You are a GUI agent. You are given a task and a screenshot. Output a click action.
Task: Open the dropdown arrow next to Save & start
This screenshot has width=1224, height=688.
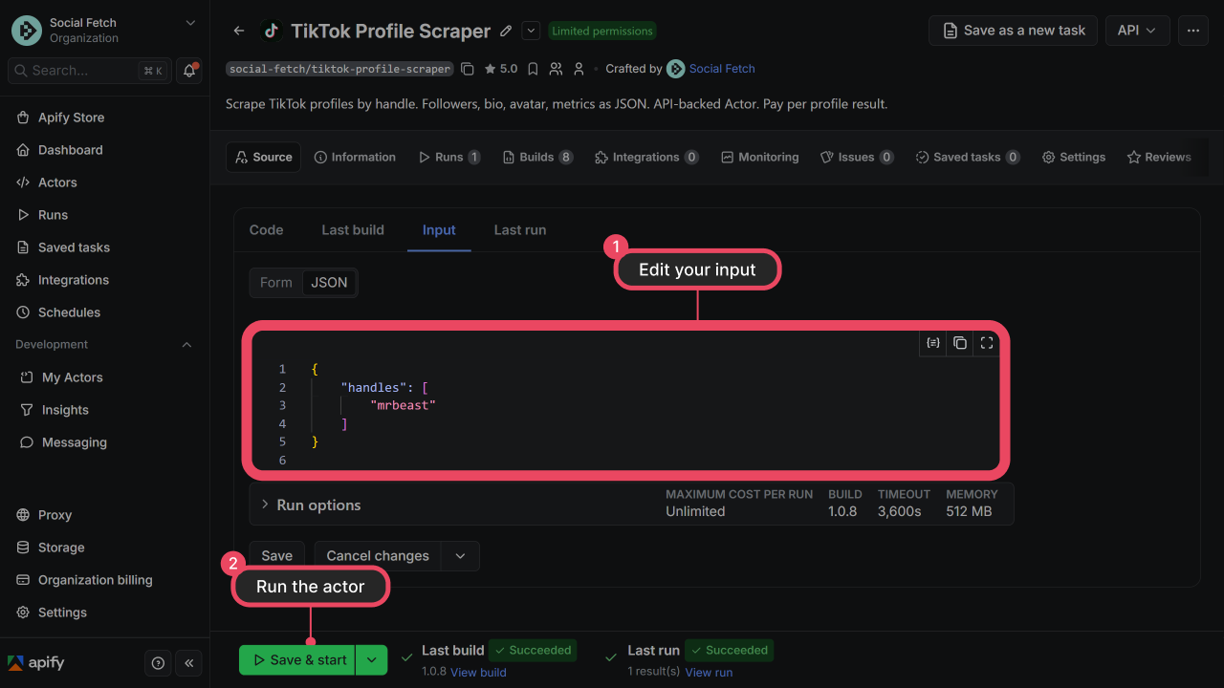click(372, 660)
